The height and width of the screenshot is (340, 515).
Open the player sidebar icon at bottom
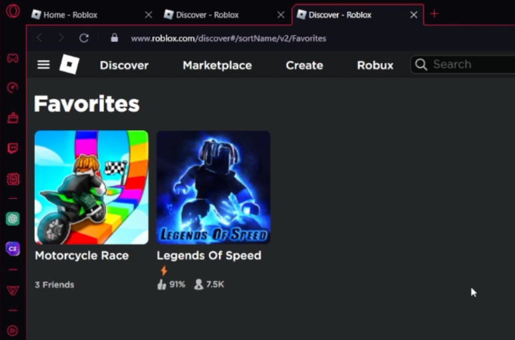point(13,330)
